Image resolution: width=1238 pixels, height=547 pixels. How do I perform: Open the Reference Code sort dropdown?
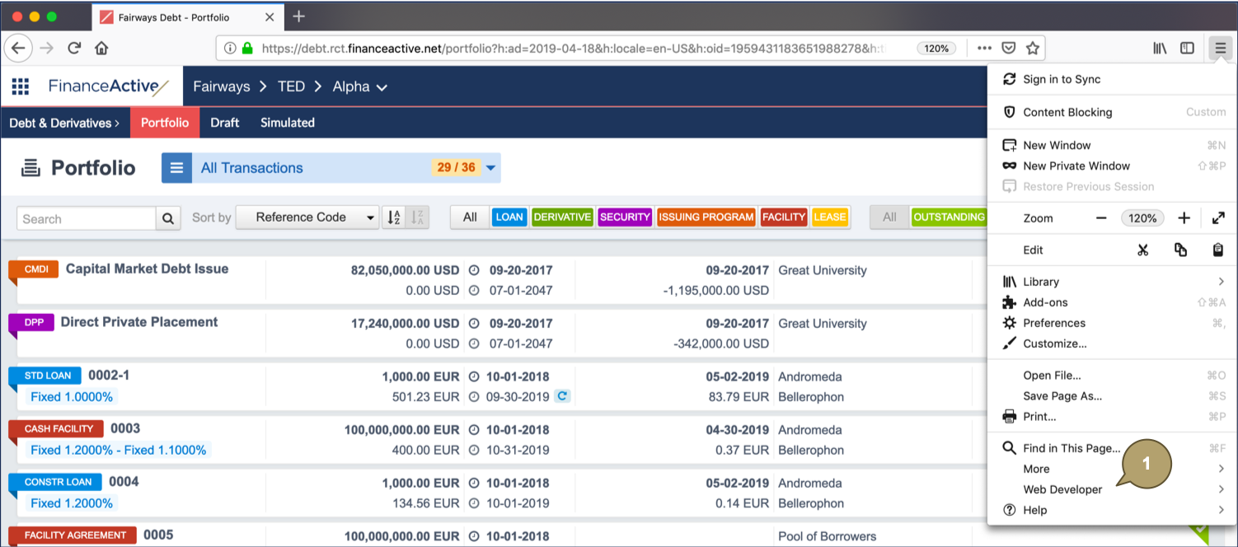307,217
